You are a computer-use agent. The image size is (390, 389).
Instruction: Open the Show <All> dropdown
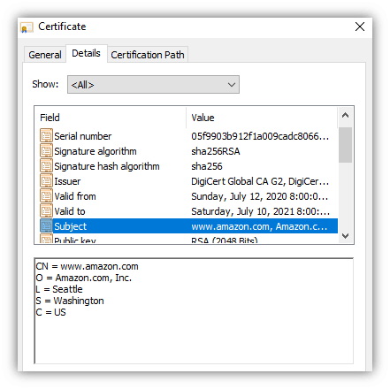153,85
